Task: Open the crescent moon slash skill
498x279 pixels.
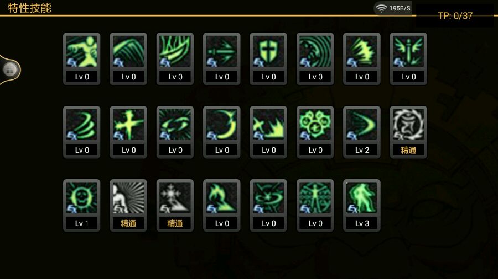Action: (222, 132)
